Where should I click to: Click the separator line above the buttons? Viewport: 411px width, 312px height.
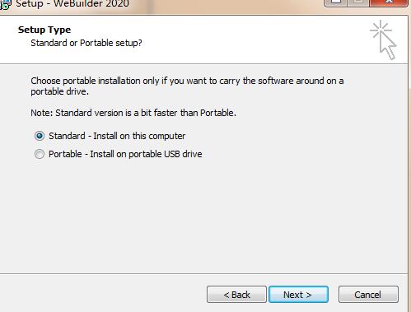coord(203,273)
